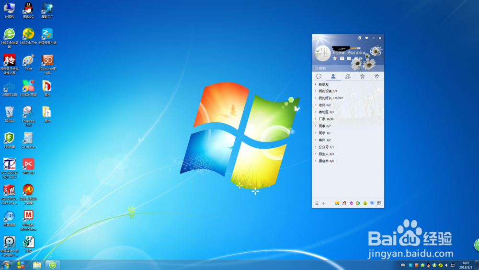Click the volume speaker tray icon
Image resolution: width=479 pixels, height=270 pixels.
point(446,265)
